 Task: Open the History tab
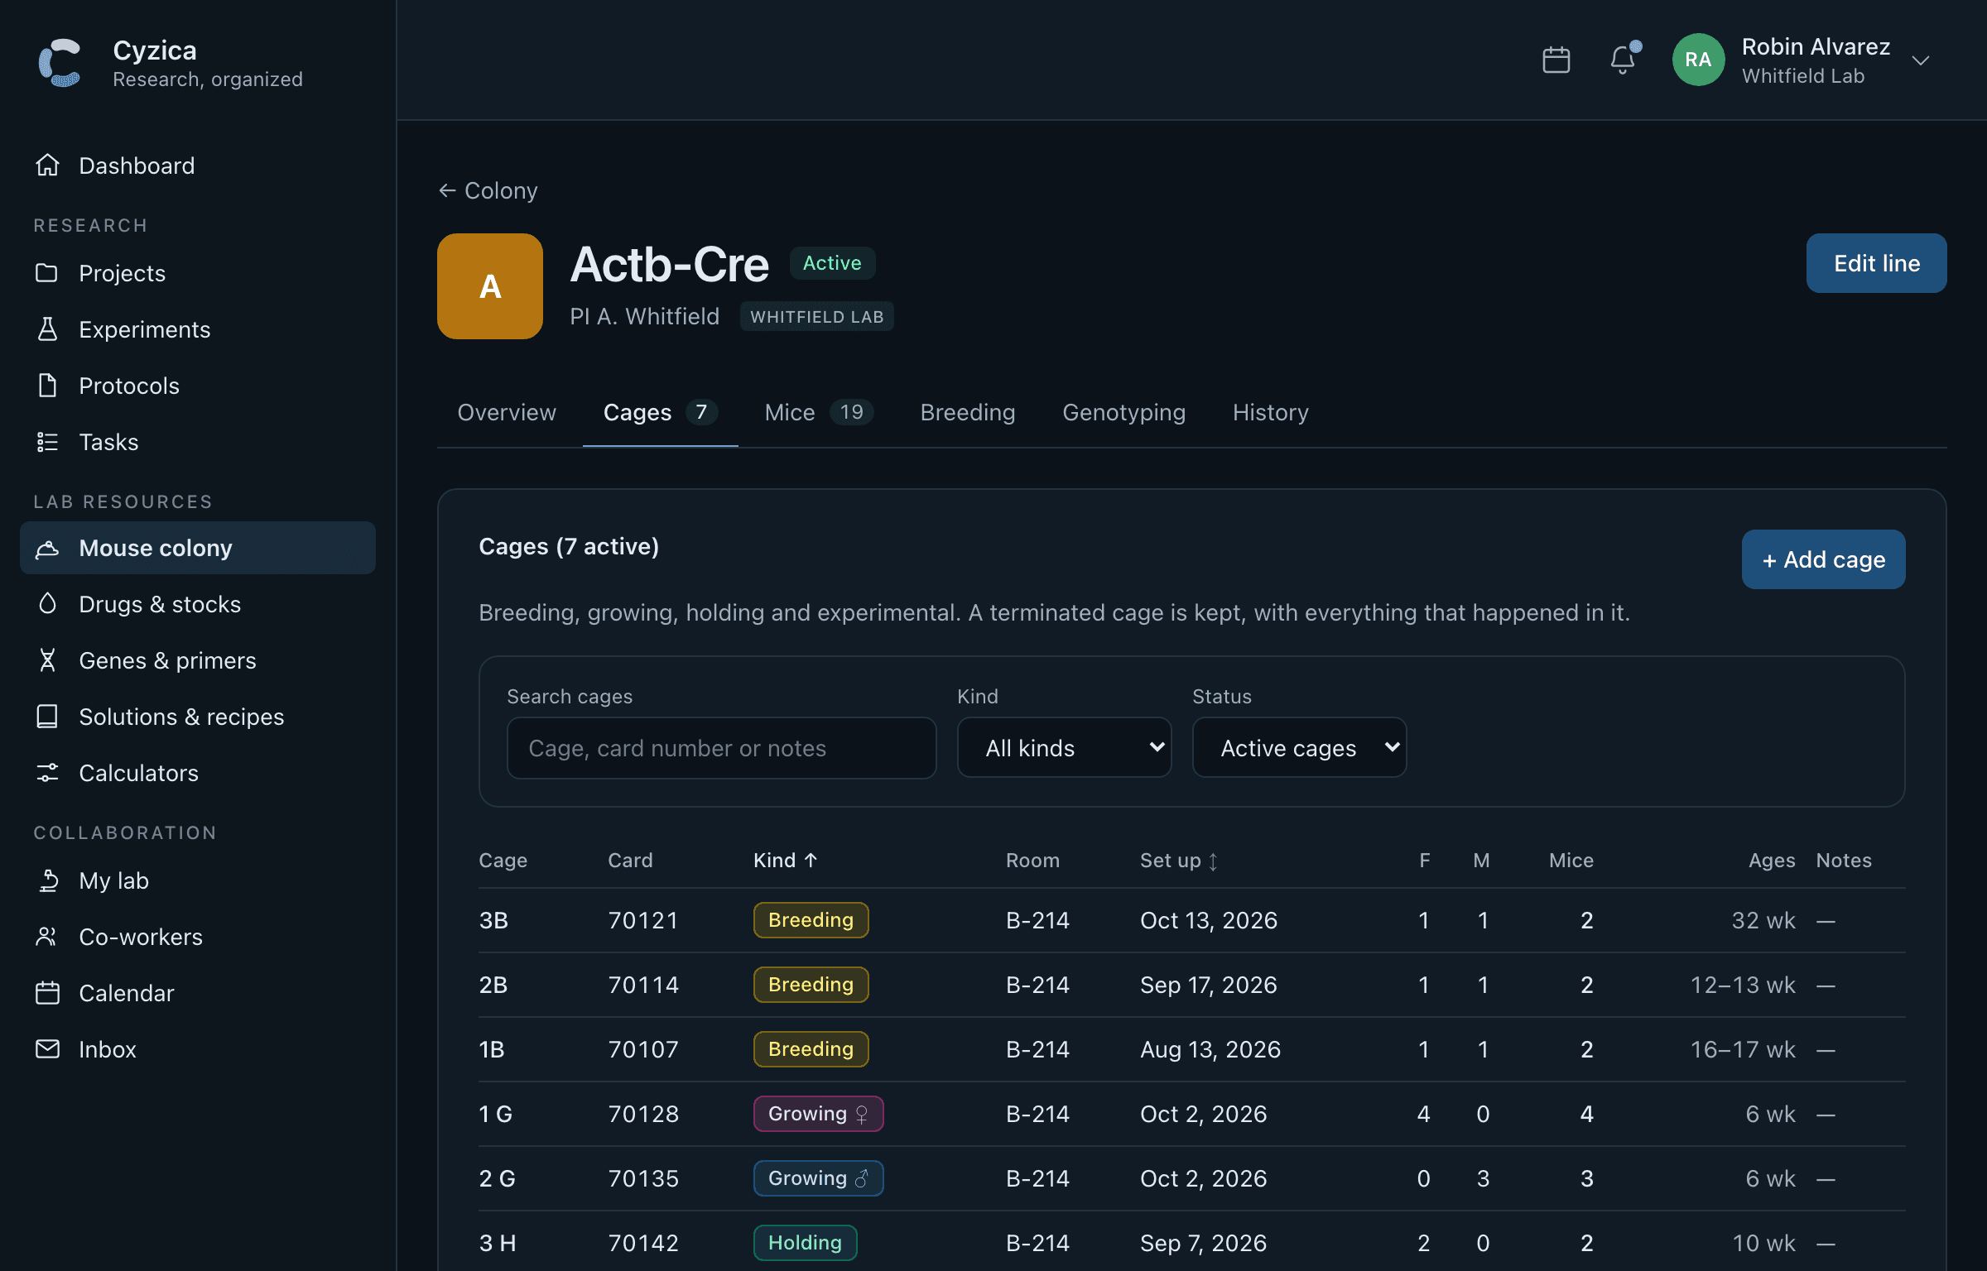click(1270, 412)
